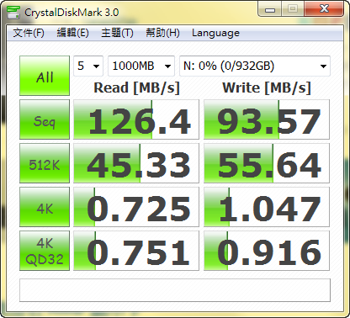Open the 文件(F) menu
This screenshot has height=318, width=350.
tap(29, 33)
